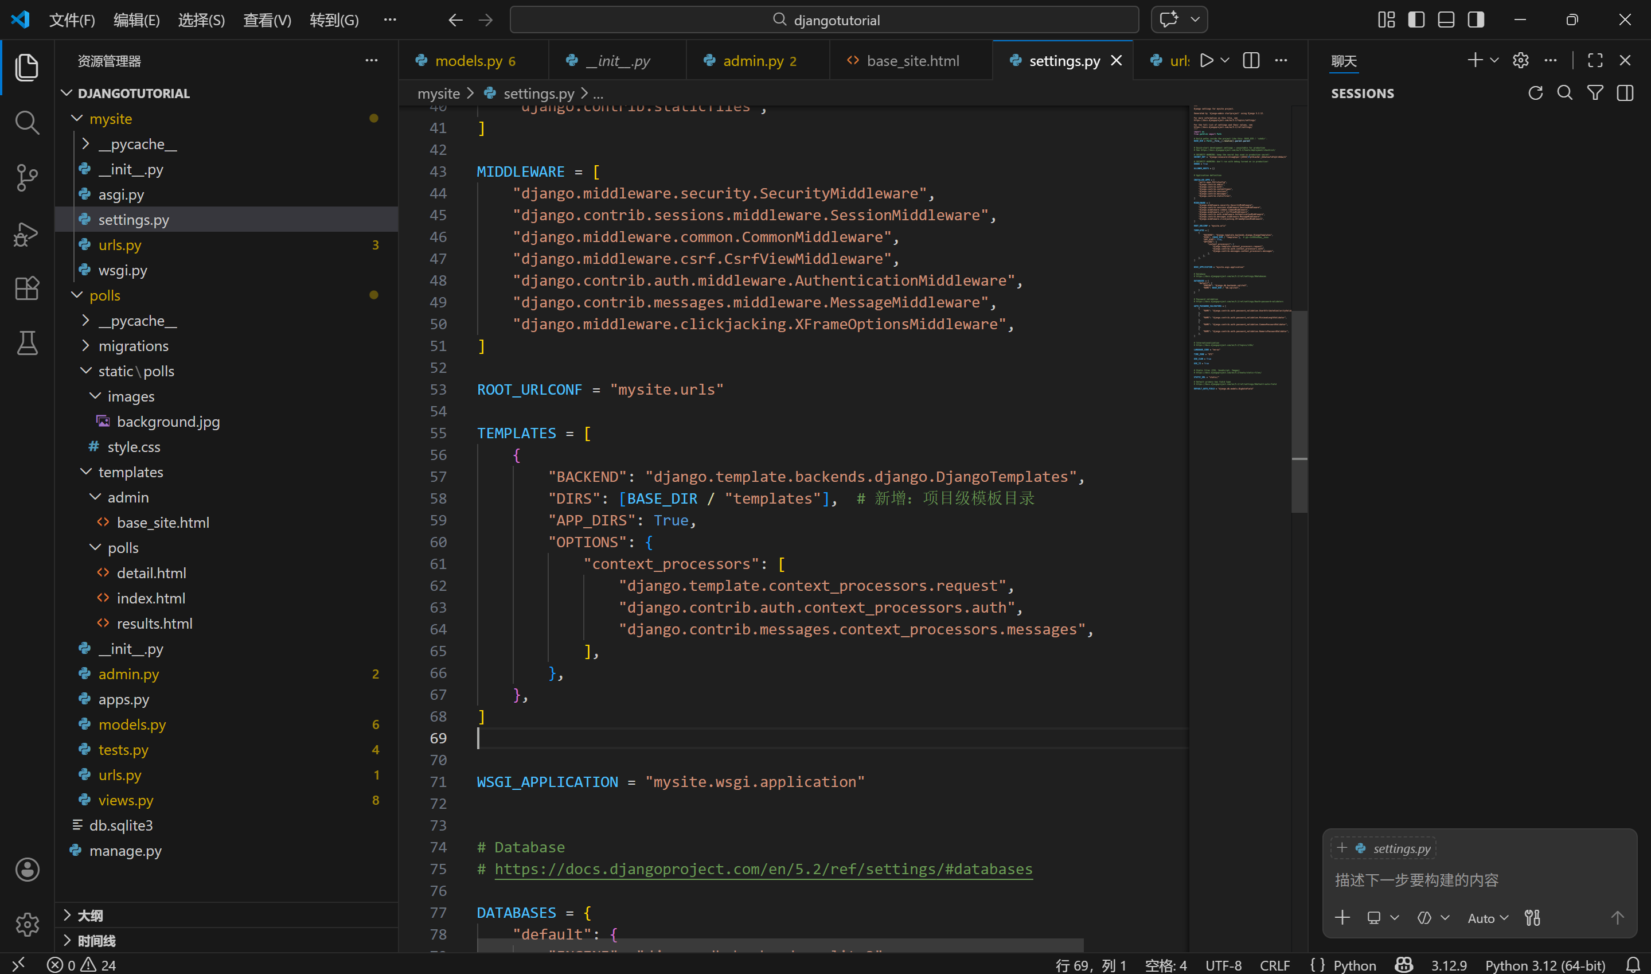The image size is (1651, 974).
Task: Toggle the primary side bar visibility
Action: click(1416, 20)
